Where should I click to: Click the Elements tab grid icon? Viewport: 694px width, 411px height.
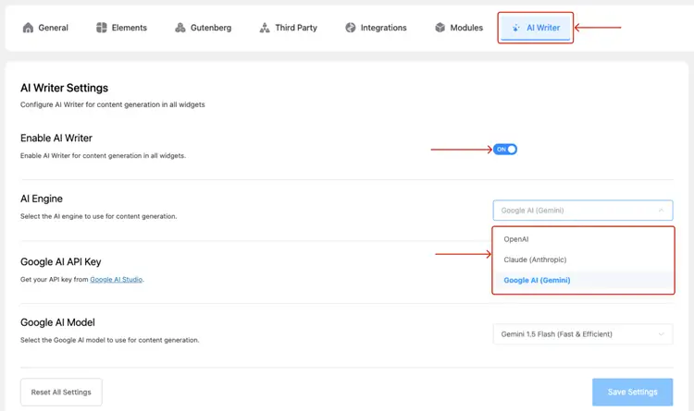click(102, 28)
